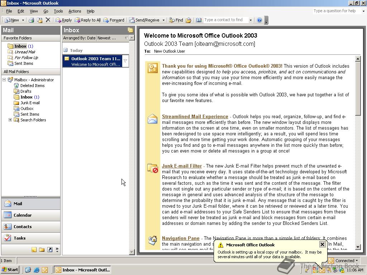Image resolution: width=367 pixels, height=275 pixels.
Task: Open the New button dropdown arrow
Action: point(23,20)
